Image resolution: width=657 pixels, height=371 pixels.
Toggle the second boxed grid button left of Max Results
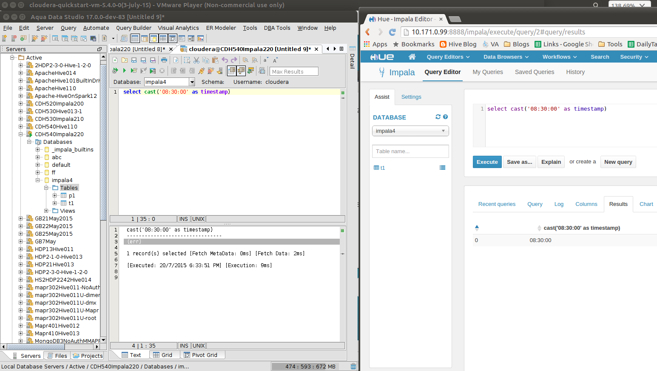point(241,71)
